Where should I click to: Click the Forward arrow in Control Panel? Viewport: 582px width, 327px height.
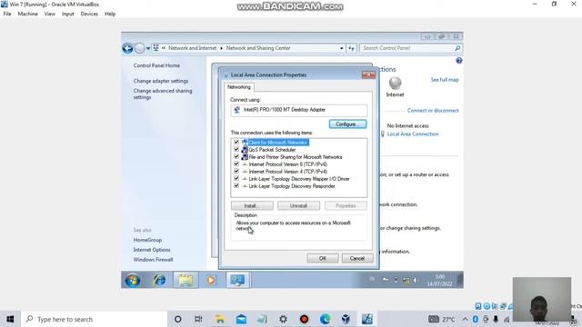(x=139, y=48)
